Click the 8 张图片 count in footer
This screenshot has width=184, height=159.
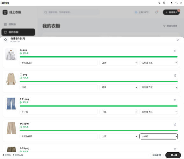coord(7,155)
